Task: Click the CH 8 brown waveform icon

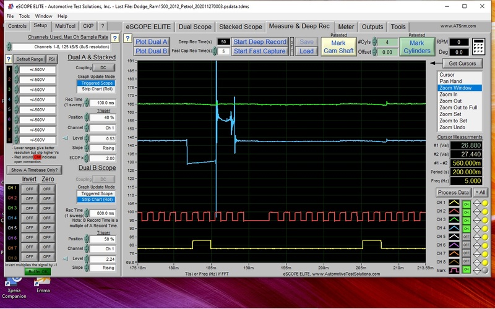Action: pyautogui.click(x=454, y=262)
